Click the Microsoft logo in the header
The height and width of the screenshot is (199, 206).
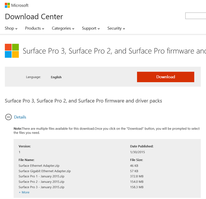(17, 5)
